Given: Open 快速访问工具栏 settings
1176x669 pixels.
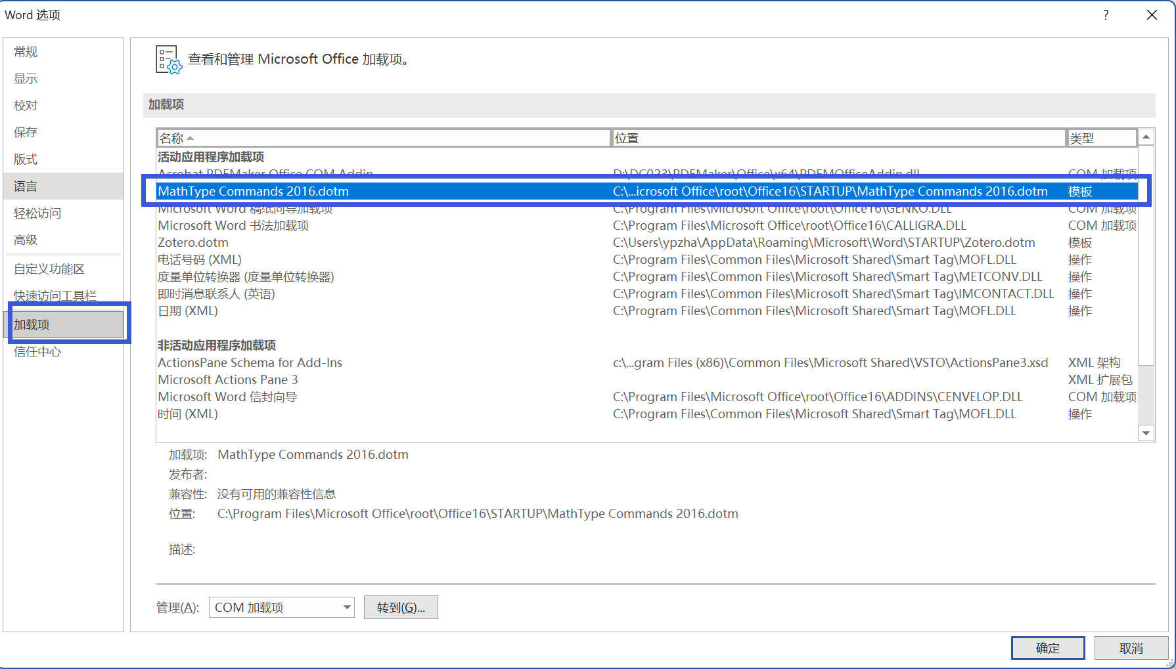Looking at the screenshot, I should [x=63, y=296].
